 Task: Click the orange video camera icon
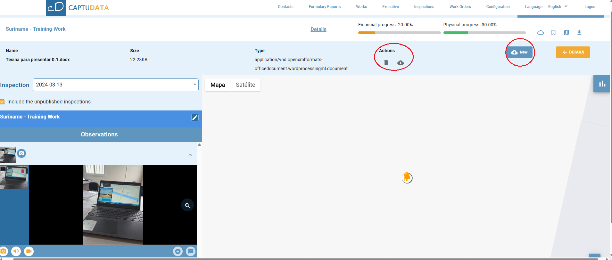coord(29,251)
